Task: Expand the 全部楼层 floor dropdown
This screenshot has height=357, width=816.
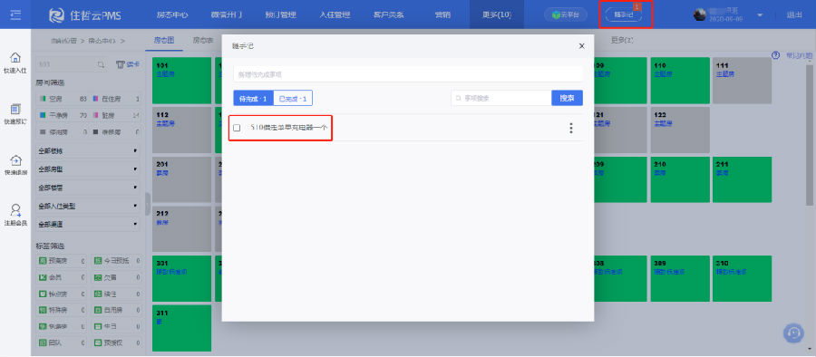Action: [87, 188]
